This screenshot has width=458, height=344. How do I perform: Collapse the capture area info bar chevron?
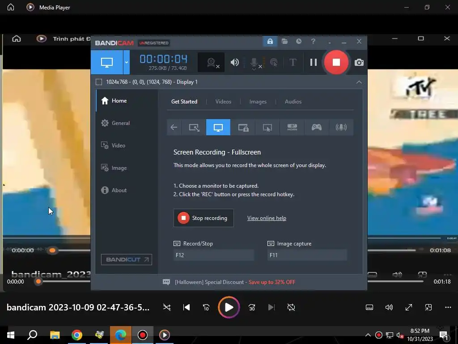coord(359,82)
